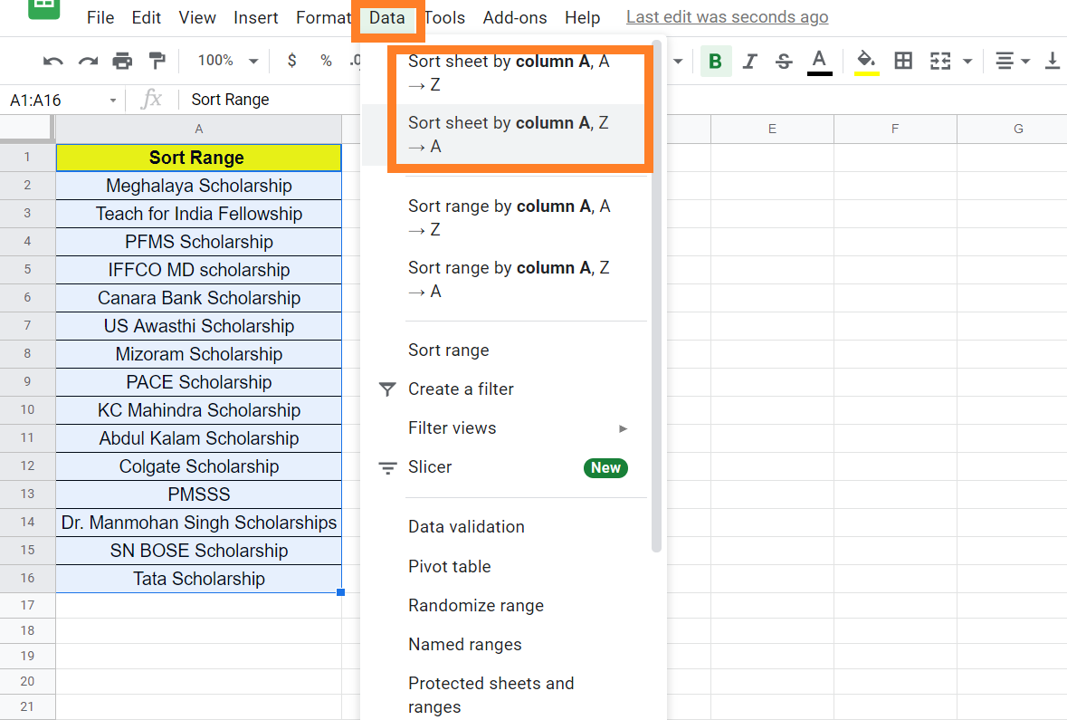Click the 'Sort Range' header cell
The image size is (1067, 720).
(x=199, y=158)
